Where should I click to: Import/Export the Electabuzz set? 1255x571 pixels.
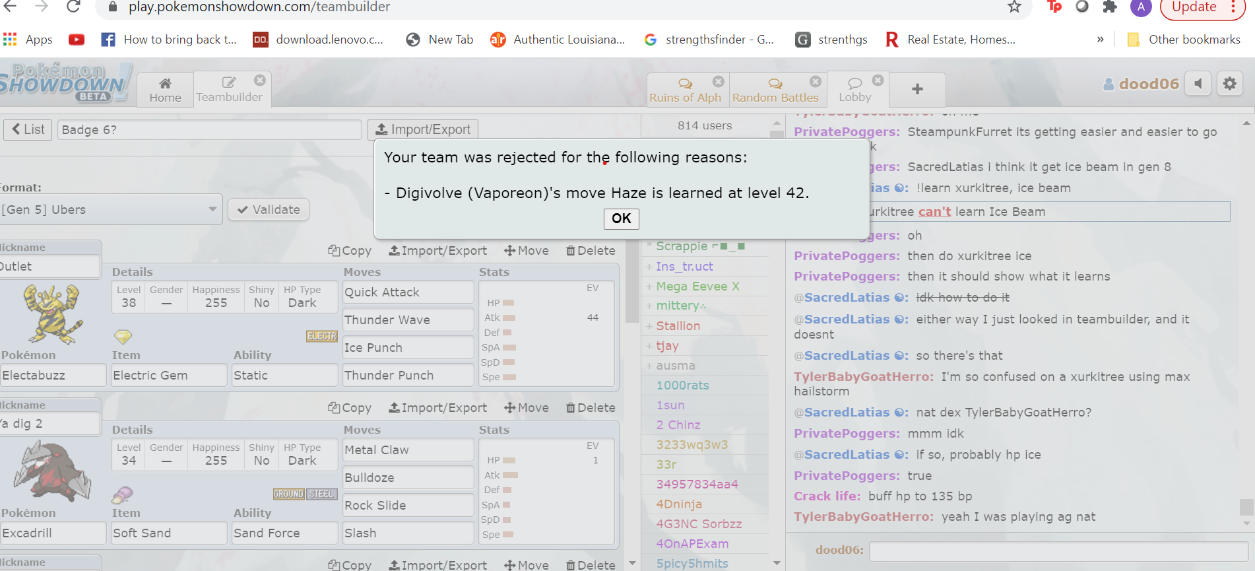coord(438,251)
